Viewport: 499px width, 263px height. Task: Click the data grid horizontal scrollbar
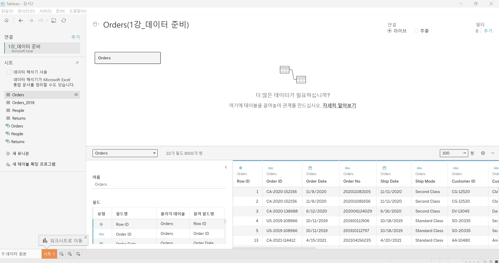coord(274,248)
